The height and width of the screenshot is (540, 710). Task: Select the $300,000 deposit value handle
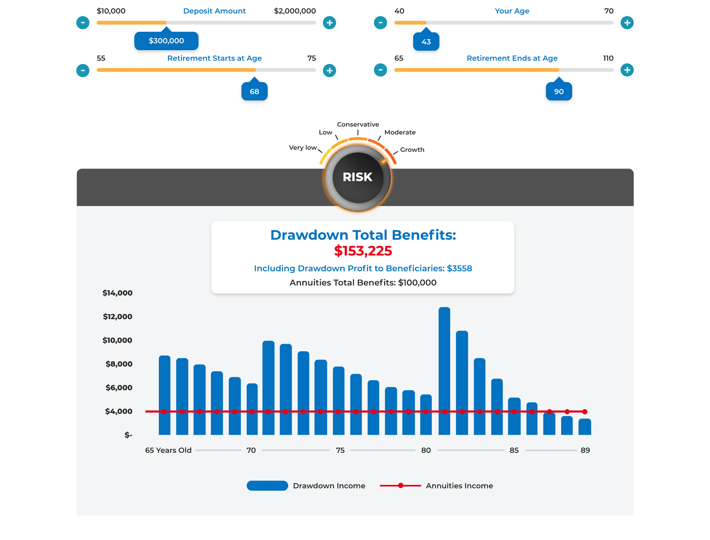coord(166,41)
